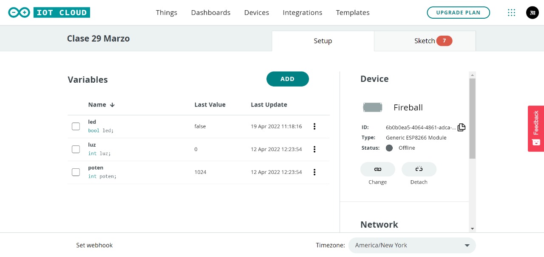Open options menu for led variable
This screenshot has height=257, width=544.
pyautogui.click(x=314, y=126)
